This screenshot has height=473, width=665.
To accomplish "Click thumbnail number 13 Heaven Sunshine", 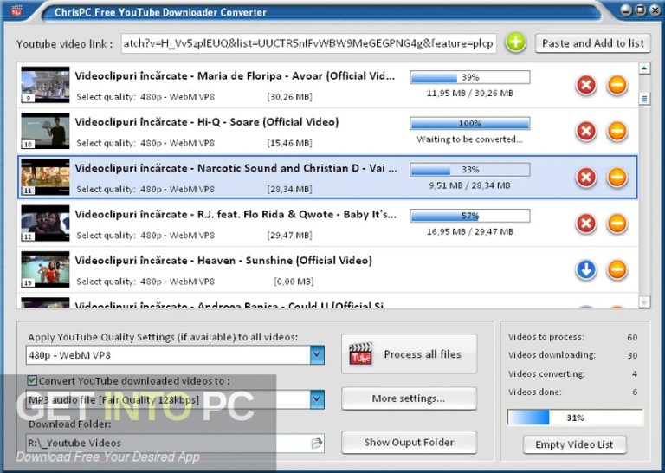I will [45, 269].
